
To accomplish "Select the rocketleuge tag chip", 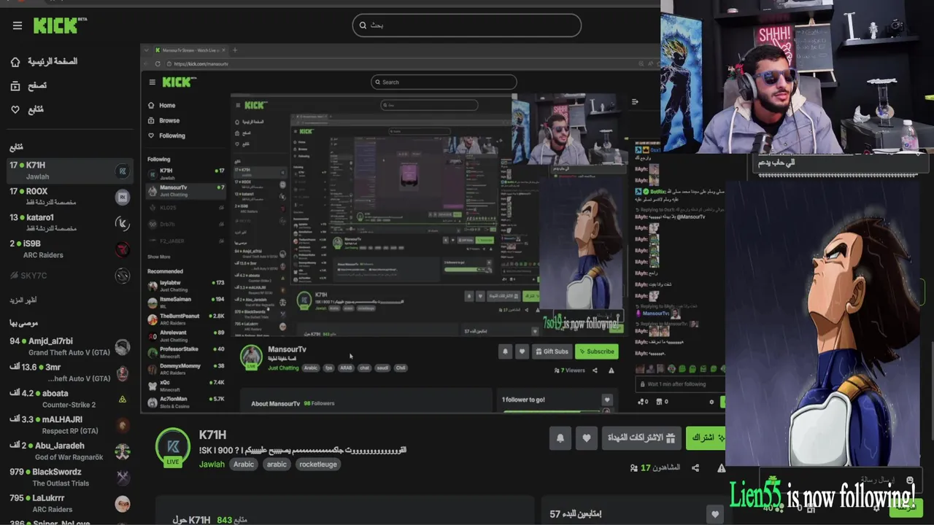I will click(318, 464).
